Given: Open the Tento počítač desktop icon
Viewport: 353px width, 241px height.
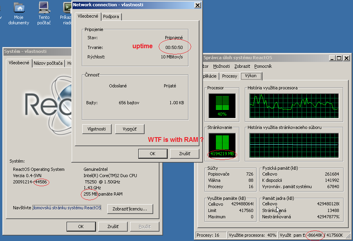Looking at the screenshot, I should (44, 13).
